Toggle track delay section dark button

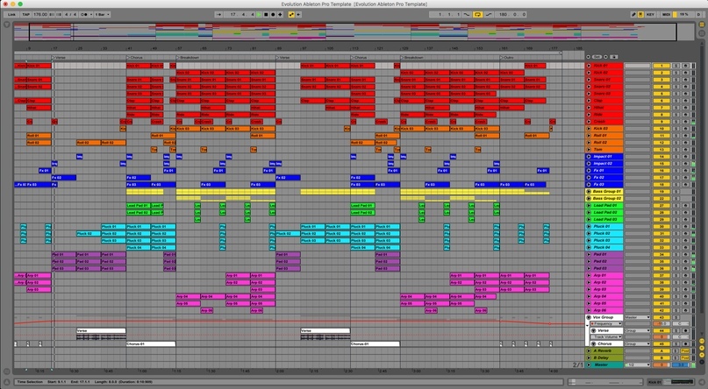pyautogui.click(x=702, y=361)
